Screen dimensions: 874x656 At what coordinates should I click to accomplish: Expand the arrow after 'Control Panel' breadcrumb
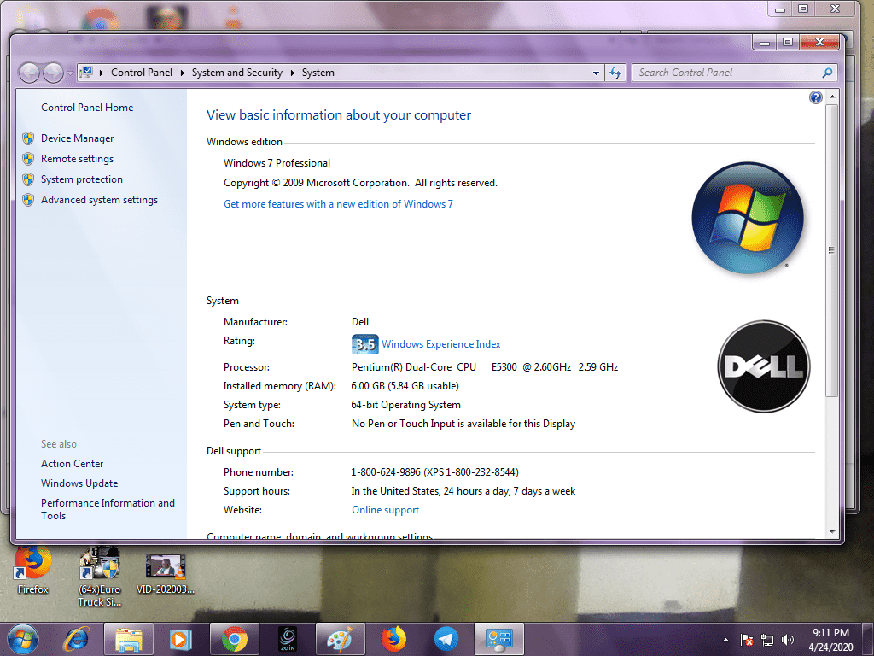[x=183, y=73]
